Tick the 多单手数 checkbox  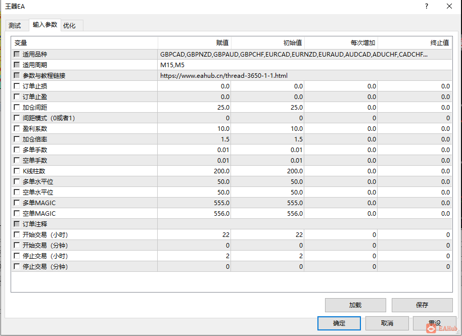[x=17, y=150]
